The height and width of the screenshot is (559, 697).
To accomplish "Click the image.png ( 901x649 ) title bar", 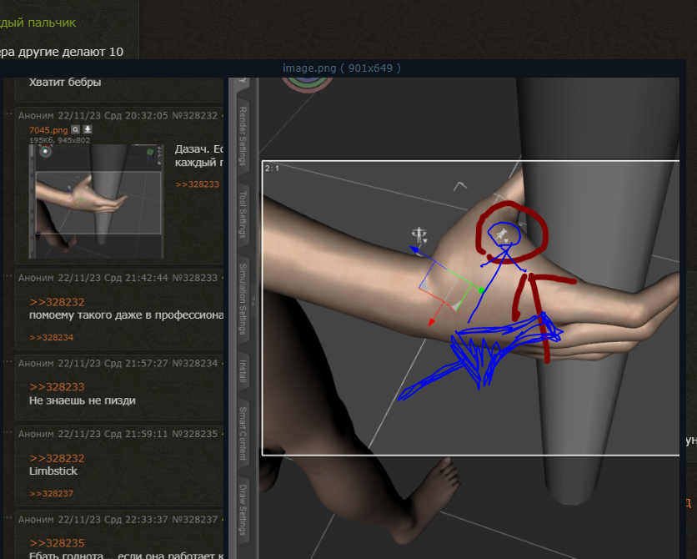I will 341,68.
